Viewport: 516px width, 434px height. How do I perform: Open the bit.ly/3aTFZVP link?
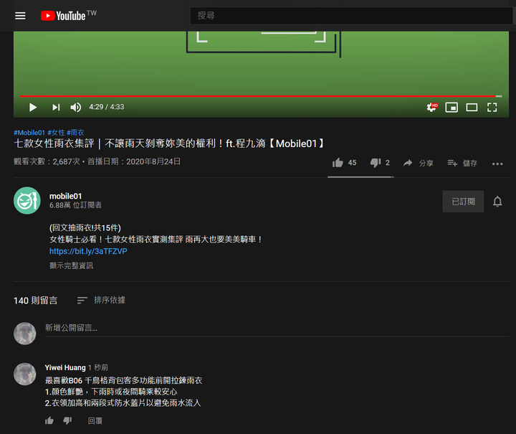88,251
